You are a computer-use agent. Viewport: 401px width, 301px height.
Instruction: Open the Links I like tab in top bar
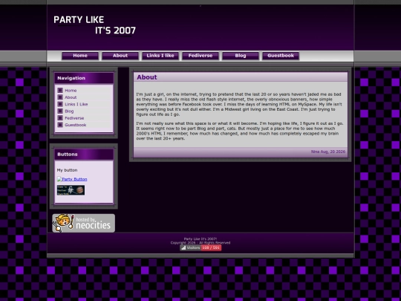pos(160,56)
